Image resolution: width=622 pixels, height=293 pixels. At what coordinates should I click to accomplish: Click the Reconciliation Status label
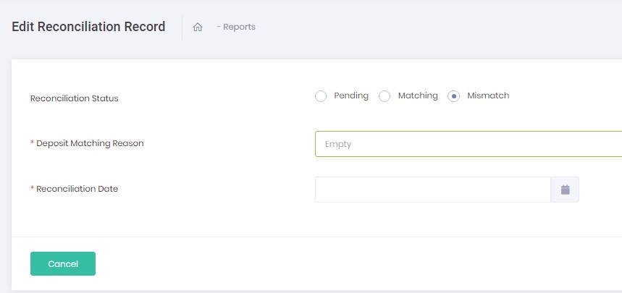(74, 98)
